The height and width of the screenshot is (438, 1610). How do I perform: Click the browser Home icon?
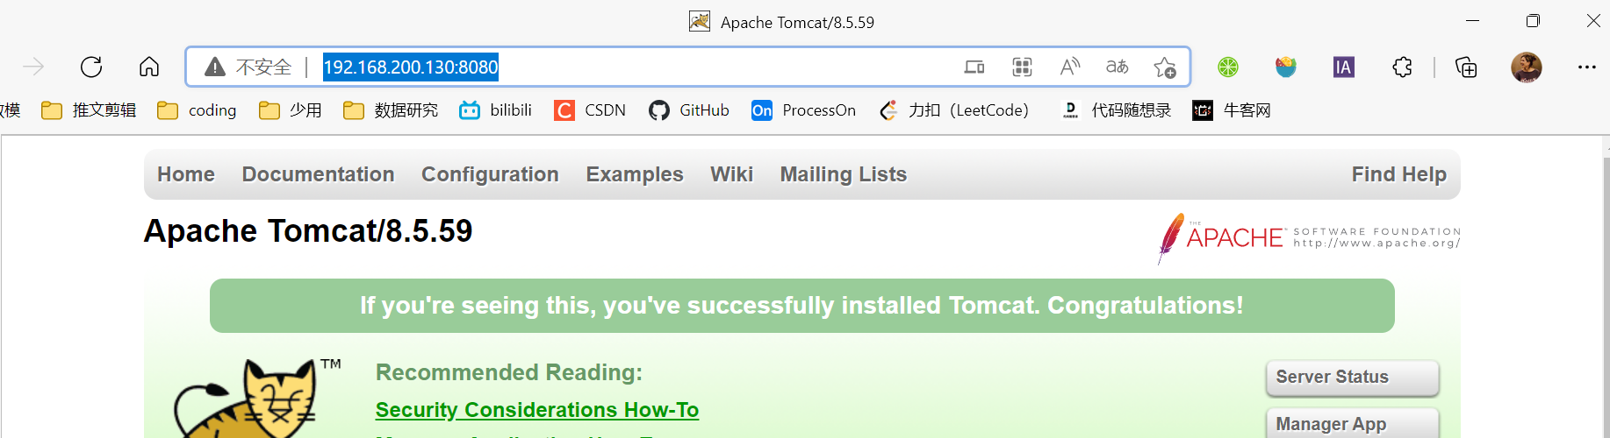[149, 67]
